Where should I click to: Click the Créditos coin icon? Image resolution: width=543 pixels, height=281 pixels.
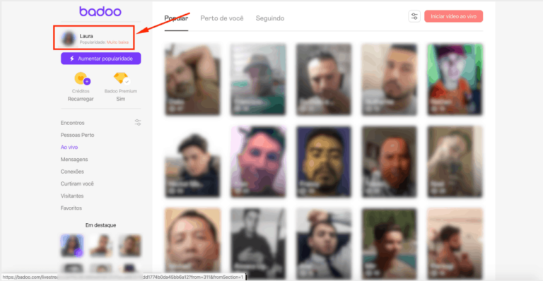82,78
